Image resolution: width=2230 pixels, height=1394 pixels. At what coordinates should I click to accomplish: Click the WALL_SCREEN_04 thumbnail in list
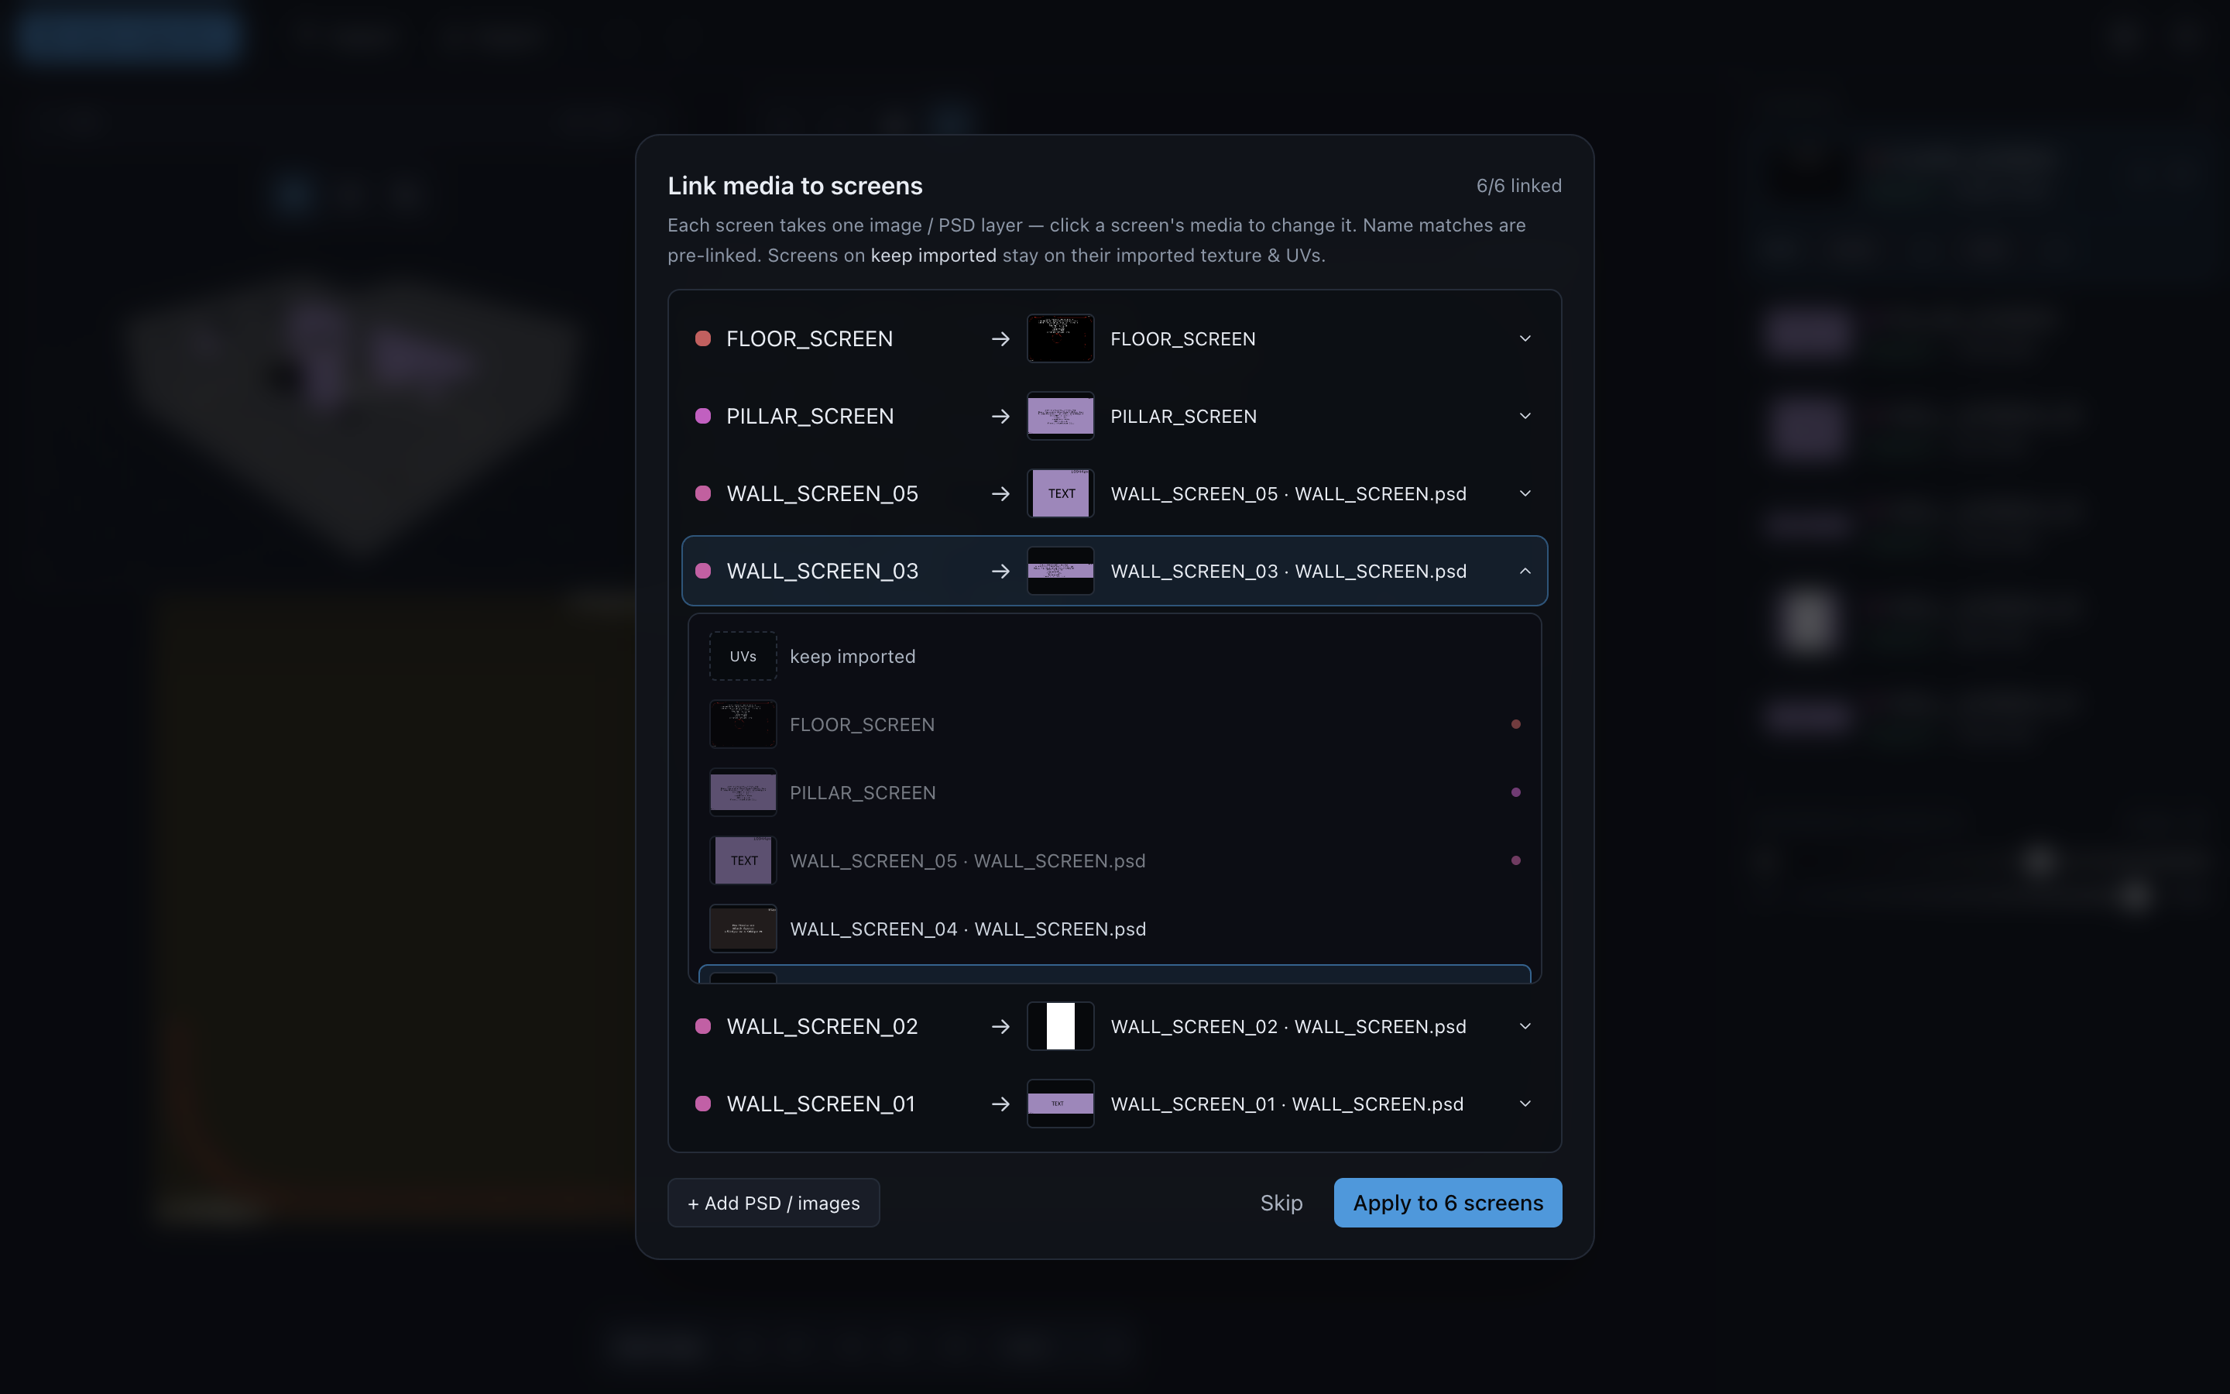click(743, 929)
